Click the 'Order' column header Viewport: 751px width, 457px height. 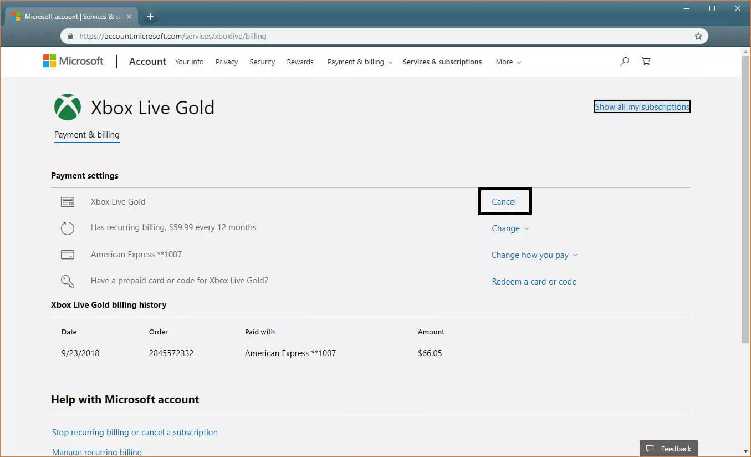(x=159, y=332)
